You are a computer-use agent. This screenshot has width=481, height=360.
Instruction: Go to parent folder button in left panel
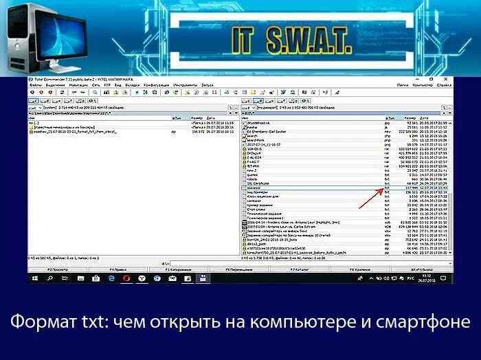(236, 108)
